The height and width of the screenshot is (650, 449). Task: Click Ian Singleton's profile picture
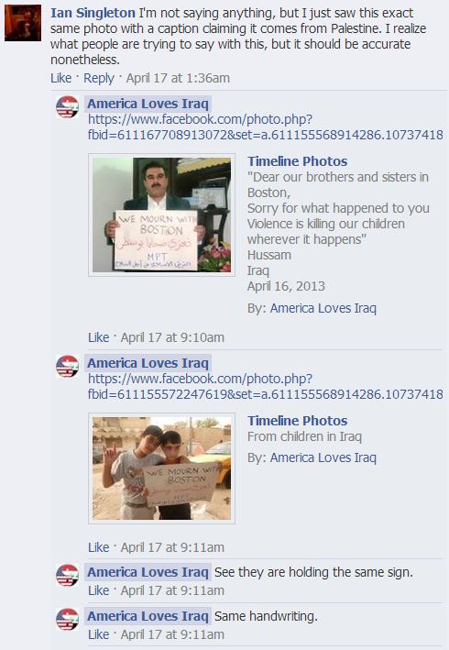(23, 23)
